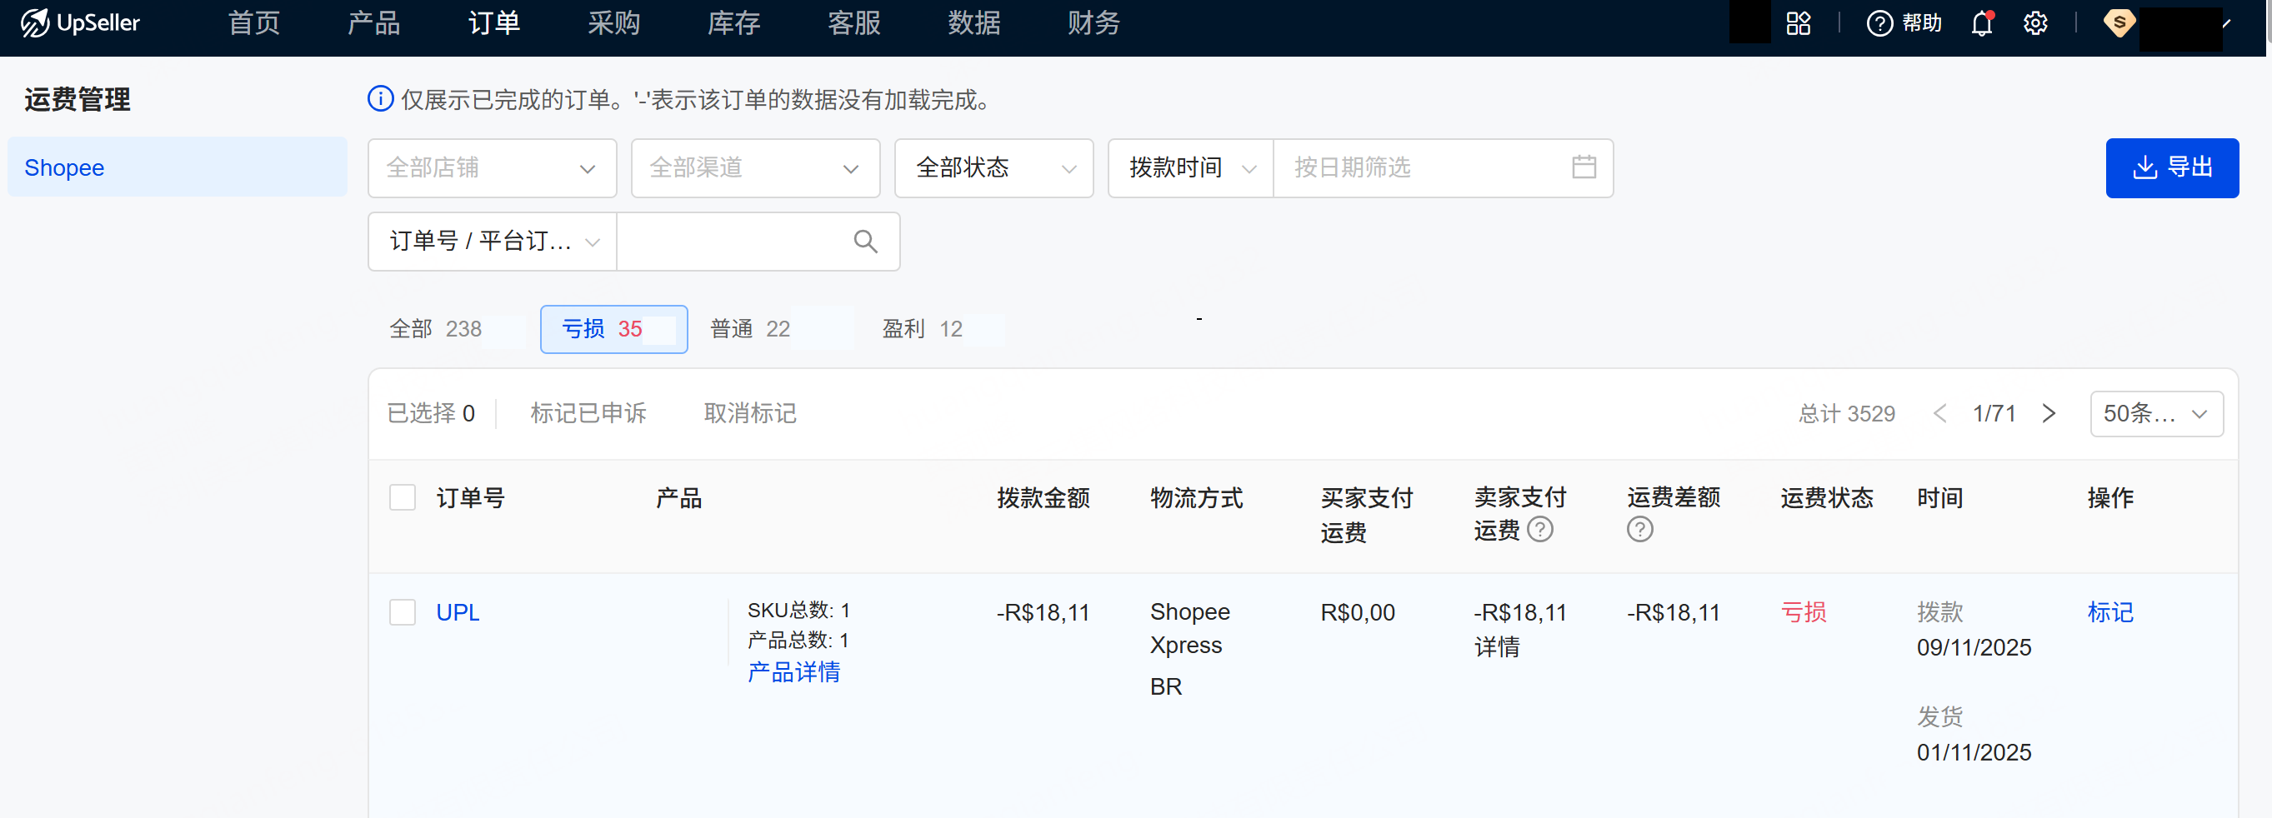Click the 导出 export button

2171,167
